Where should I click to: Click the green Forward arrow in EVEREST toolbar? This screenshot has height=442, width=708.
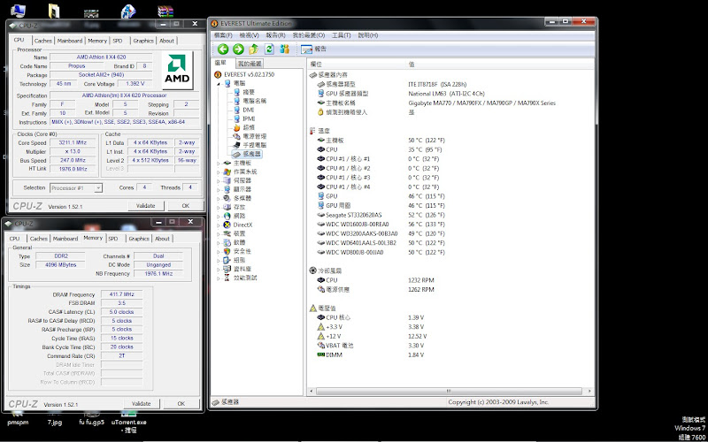tap(238, 49)
